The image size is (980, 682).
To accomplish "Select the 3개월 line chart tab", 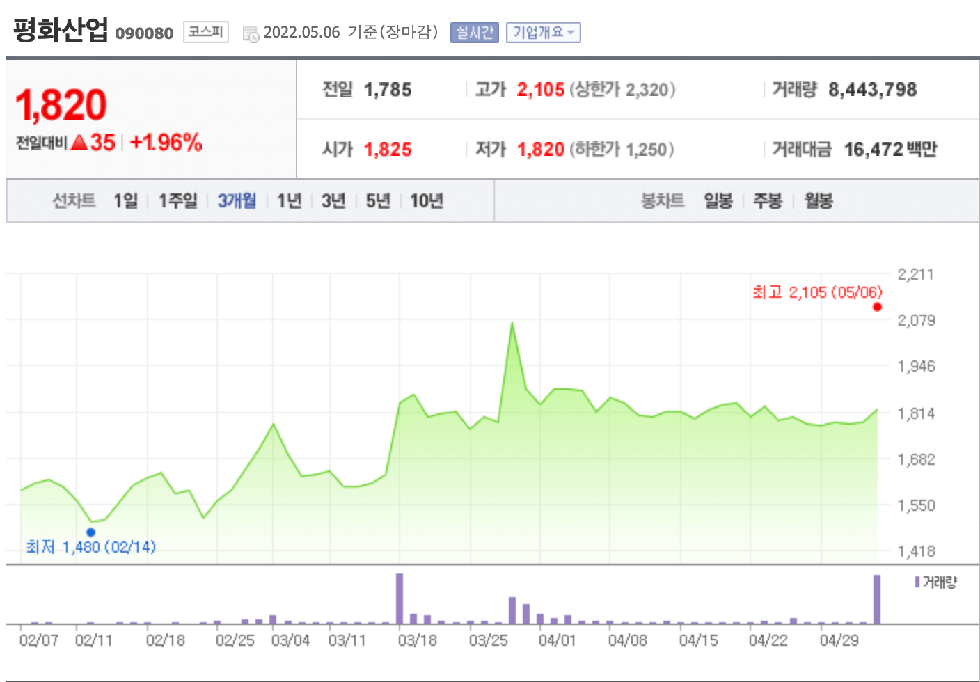I will 237,201.
